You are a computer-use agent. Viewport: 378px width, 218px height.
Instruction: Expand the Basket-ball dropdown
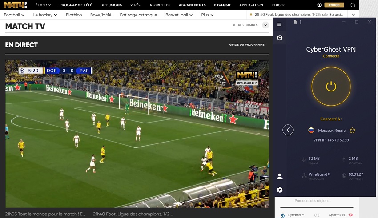pyautogui.click(x=179, y=15)
